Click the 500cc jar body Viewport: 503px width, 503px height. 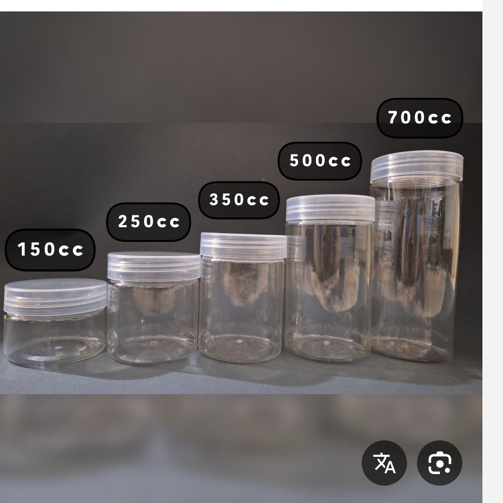(x=329, y=291)
